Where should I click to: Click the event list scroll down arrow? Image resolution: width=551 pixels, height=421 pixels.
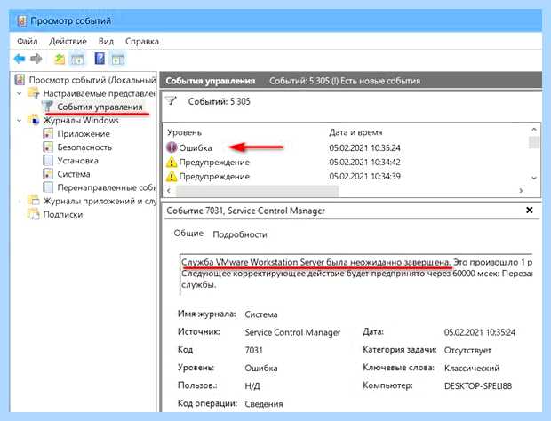(x=534, y=178)
